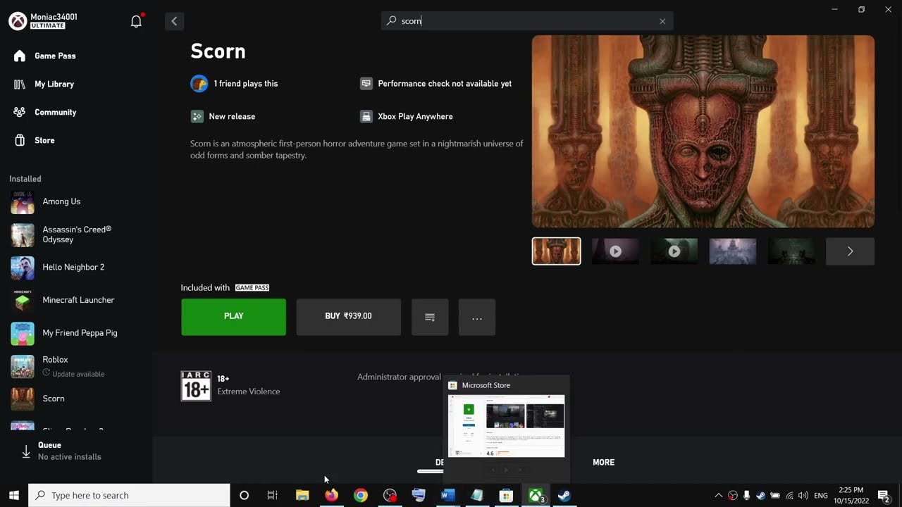The width and height of the screenshot is (902, 507).
Task: Click the Xbox app taskbar icon
Action: point(536,496)
